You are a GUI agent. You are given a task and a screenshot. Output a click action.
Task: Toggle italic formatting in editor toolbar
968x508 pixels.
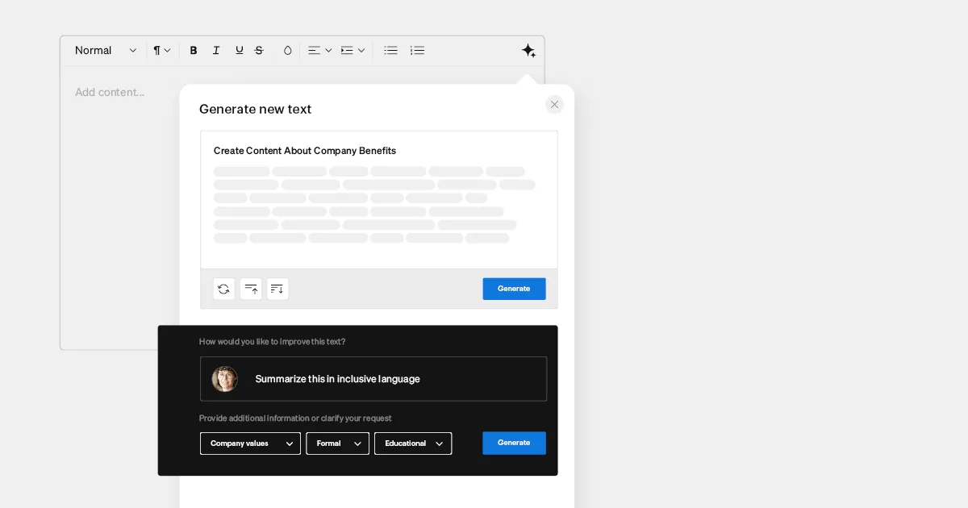coord(216,50)
